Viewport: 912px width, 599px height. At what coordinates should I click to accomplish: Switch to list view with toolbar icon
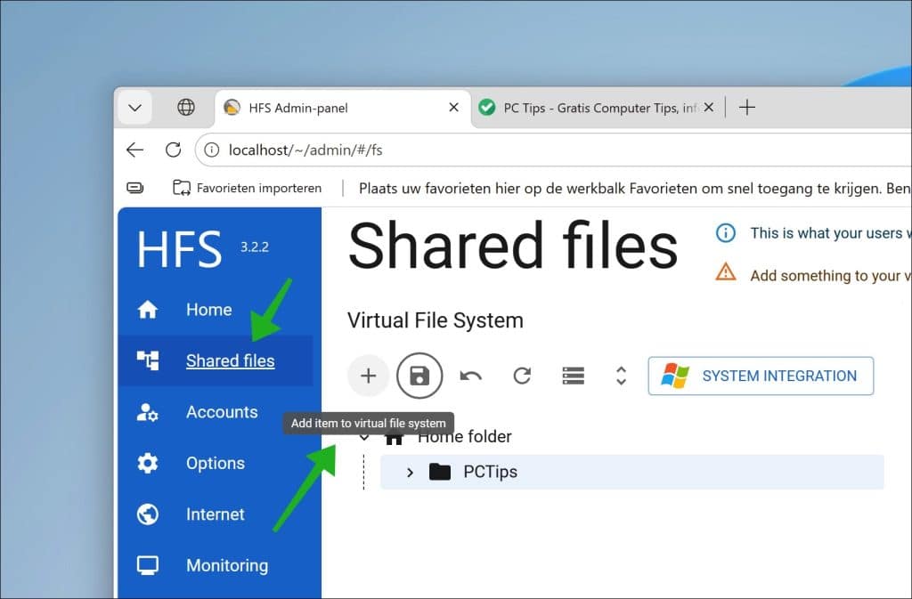click(x=573, y=376)
